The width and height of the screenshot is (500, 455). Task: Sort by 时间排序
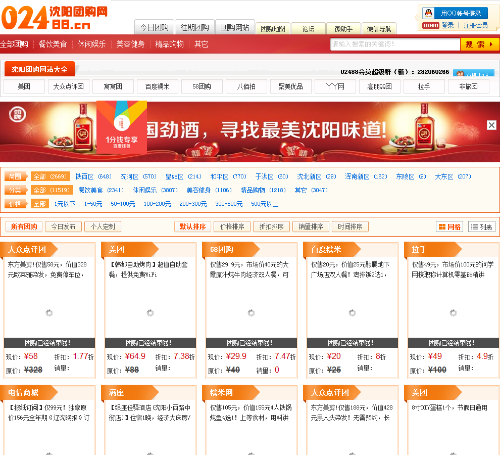point(350,226)
